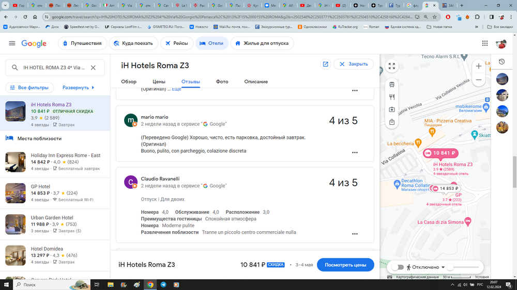Open the Google apps grid

pyautogui.click(x=484, y=43)
